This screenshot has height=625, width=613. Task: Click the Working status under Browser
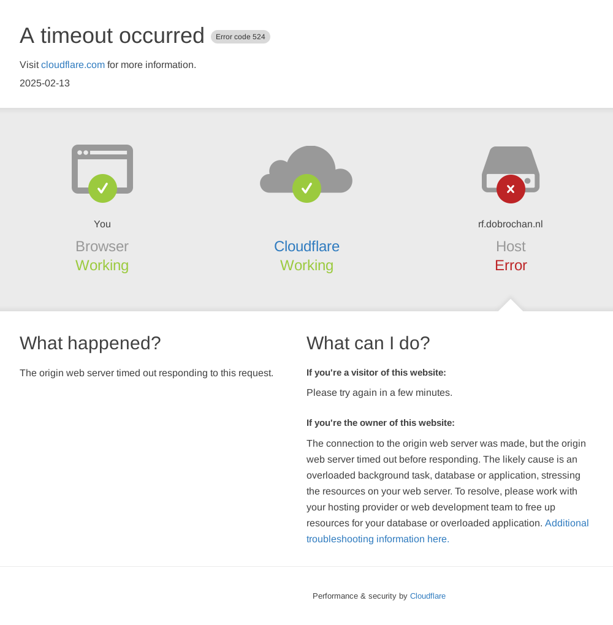pos(102,265)
